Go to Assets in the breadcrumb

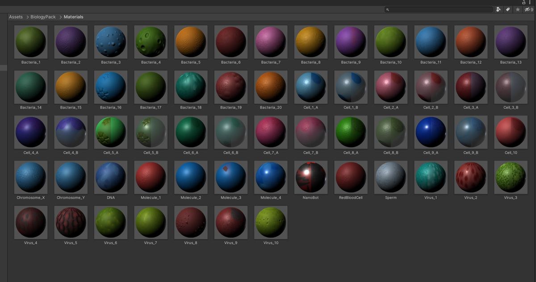tap(16, 17)
